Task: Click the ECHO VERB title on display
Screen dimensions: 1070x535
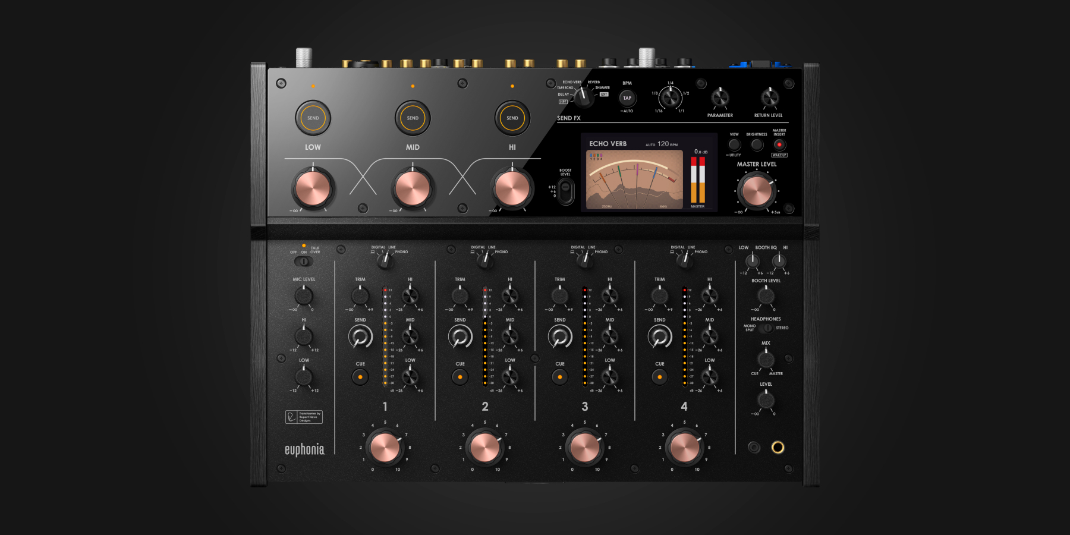Action: pos(608,144)
